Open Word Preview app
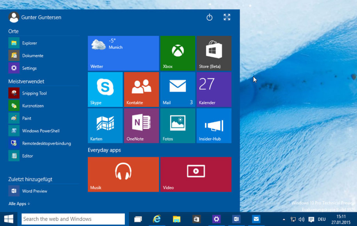The height and width of the screenshot is (226, 357). click(44, 191)
